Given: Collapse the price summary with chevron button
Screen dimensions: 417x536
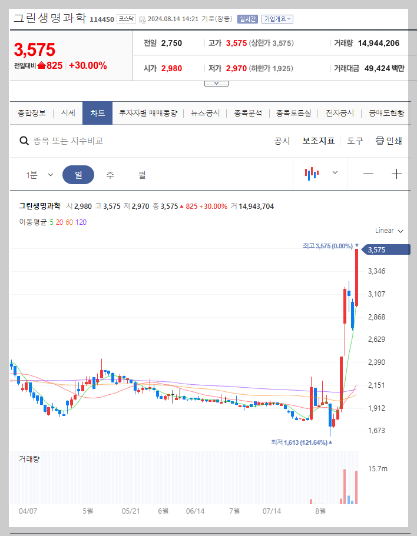Looking at the screenshot, I should (x=216, y=82).
